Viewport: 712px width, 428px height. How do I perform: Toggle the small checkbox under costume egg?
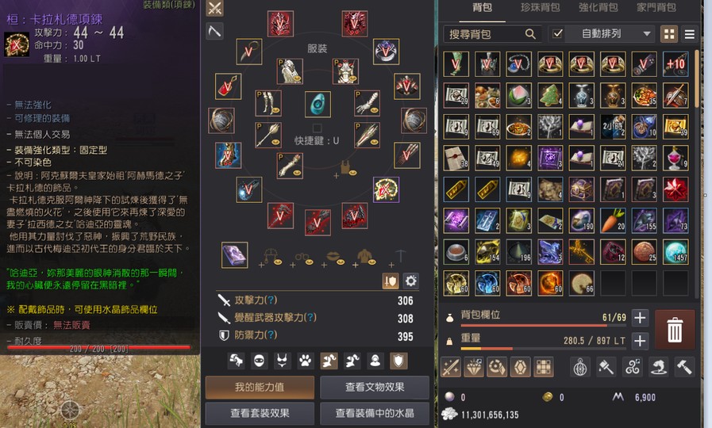click(317, 128)
